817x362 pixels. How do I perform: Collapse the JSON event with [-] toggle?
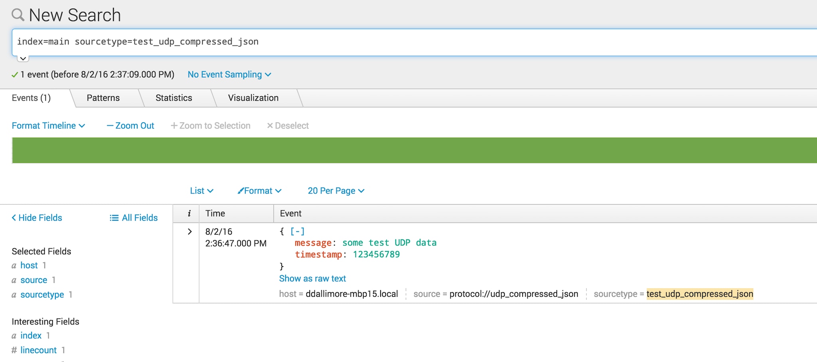[x=297, y=231]
